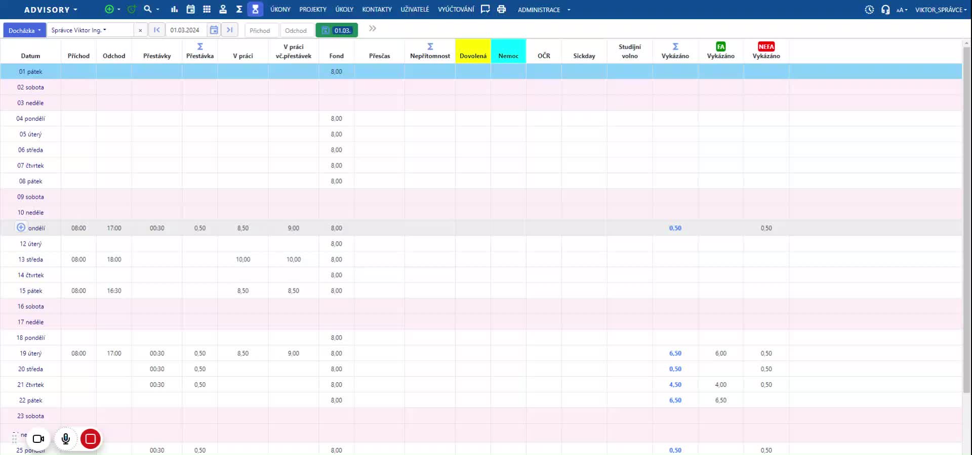This screenshot has width=972, height=455.
Task: Stop the screen recording with red button
Action: tap(91, 439)
